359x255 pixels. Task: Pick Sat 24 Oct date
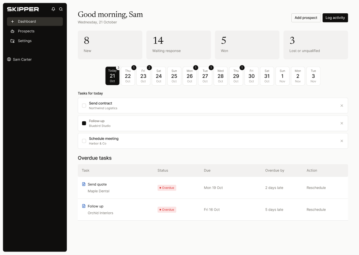pos(159,76)
